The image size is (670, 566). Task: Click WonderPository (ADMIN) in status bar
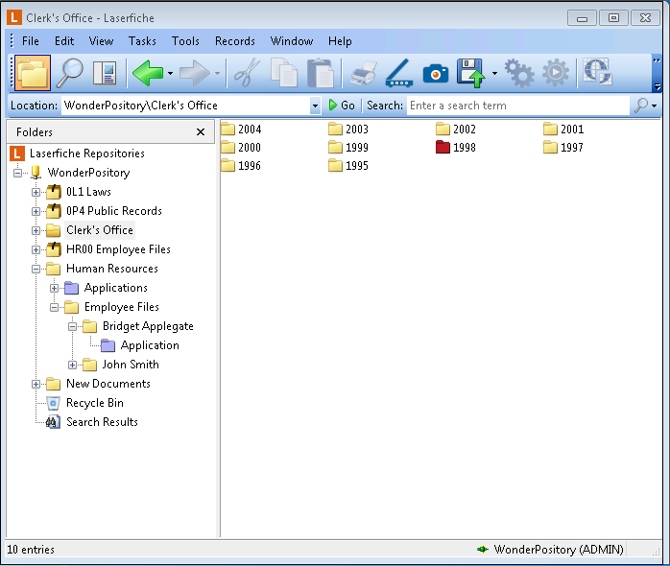pos(550,550)
